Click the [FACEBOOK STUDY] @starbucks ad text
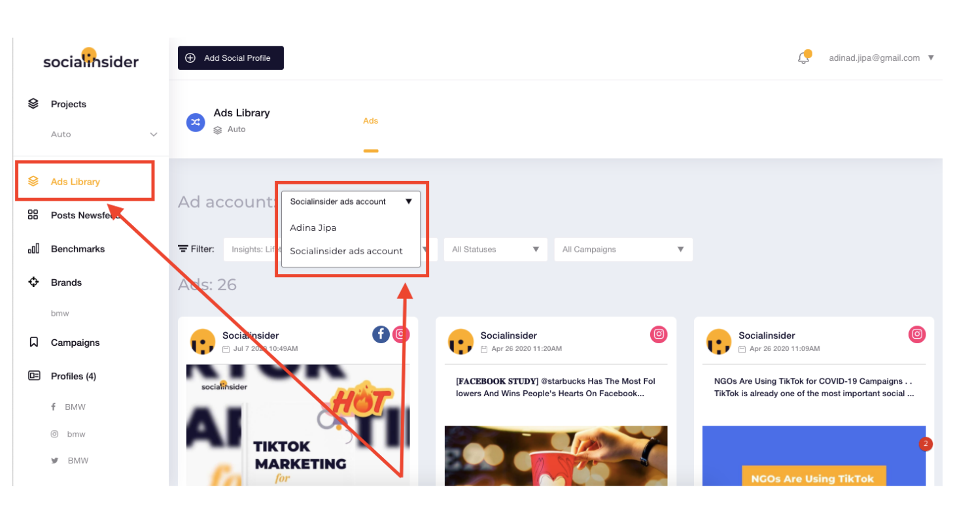Screen dimensions: 955x523 [x=555, y=387]
